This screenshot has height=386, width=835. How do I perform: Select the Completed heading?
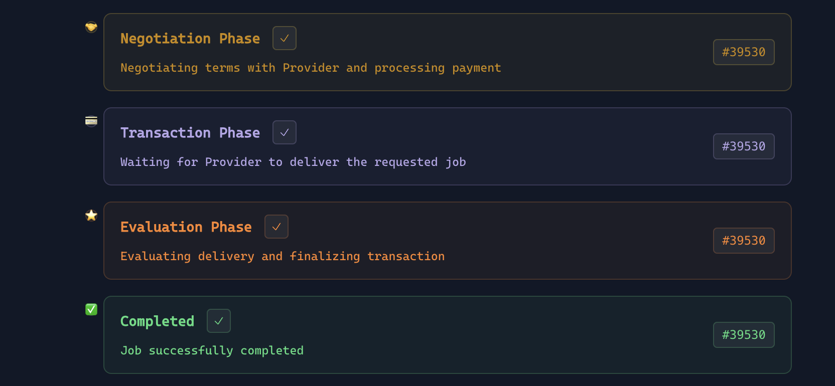click(157, 321)
